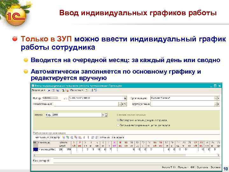
Task: Open the Действия menu in the document toolbar
Action: [x=38, y=90]
